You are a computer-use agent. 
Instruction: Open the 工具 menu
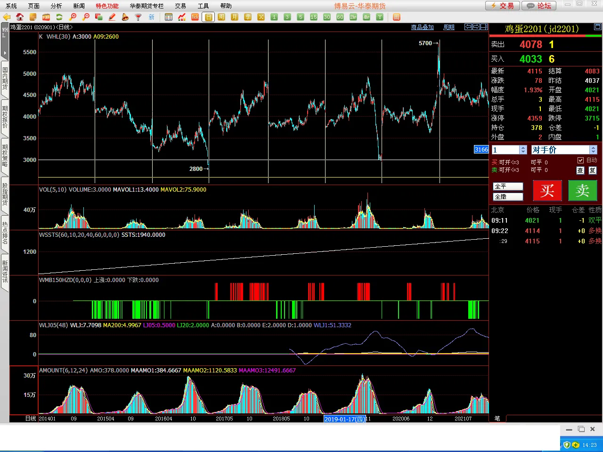pos(203,6)
